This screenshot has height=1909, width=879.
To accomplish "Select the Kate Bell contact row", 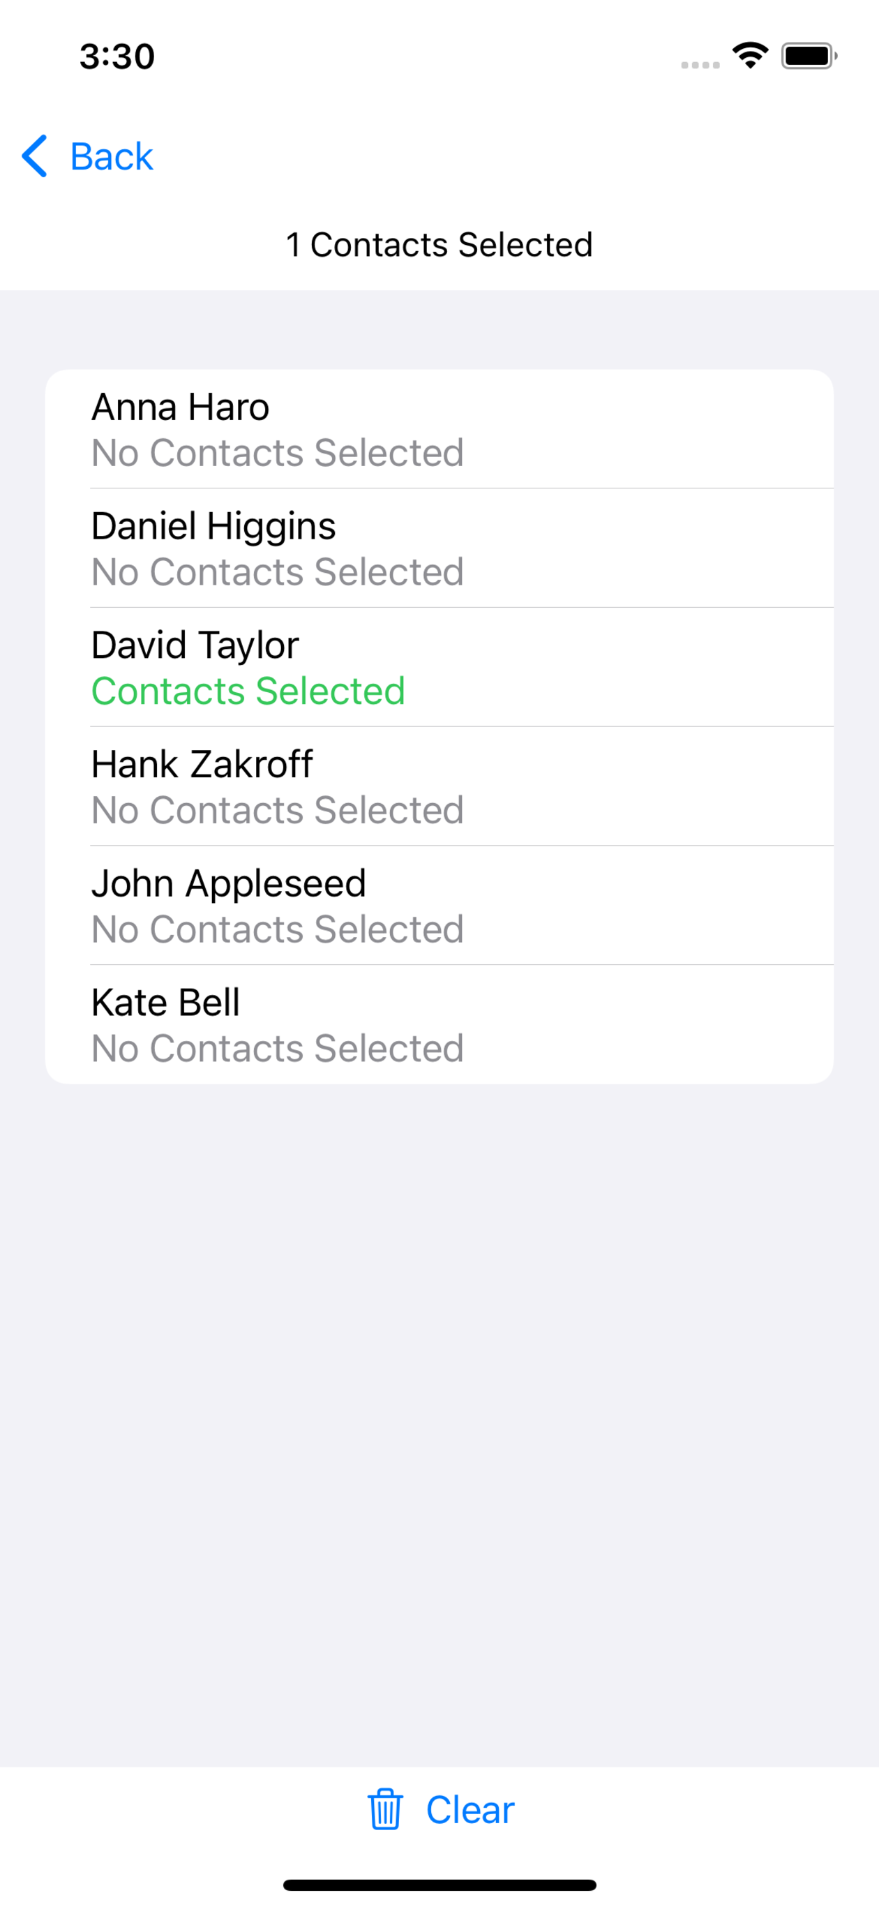I will tap(439, 1024).
